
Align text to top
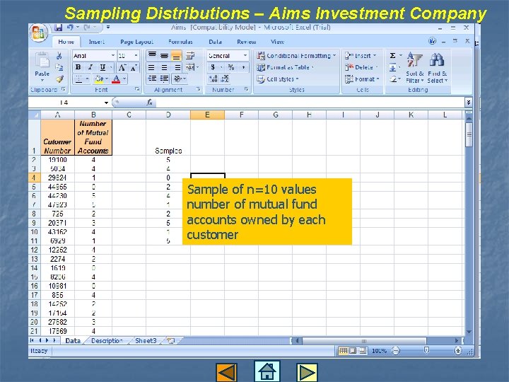tap(152, 56)
